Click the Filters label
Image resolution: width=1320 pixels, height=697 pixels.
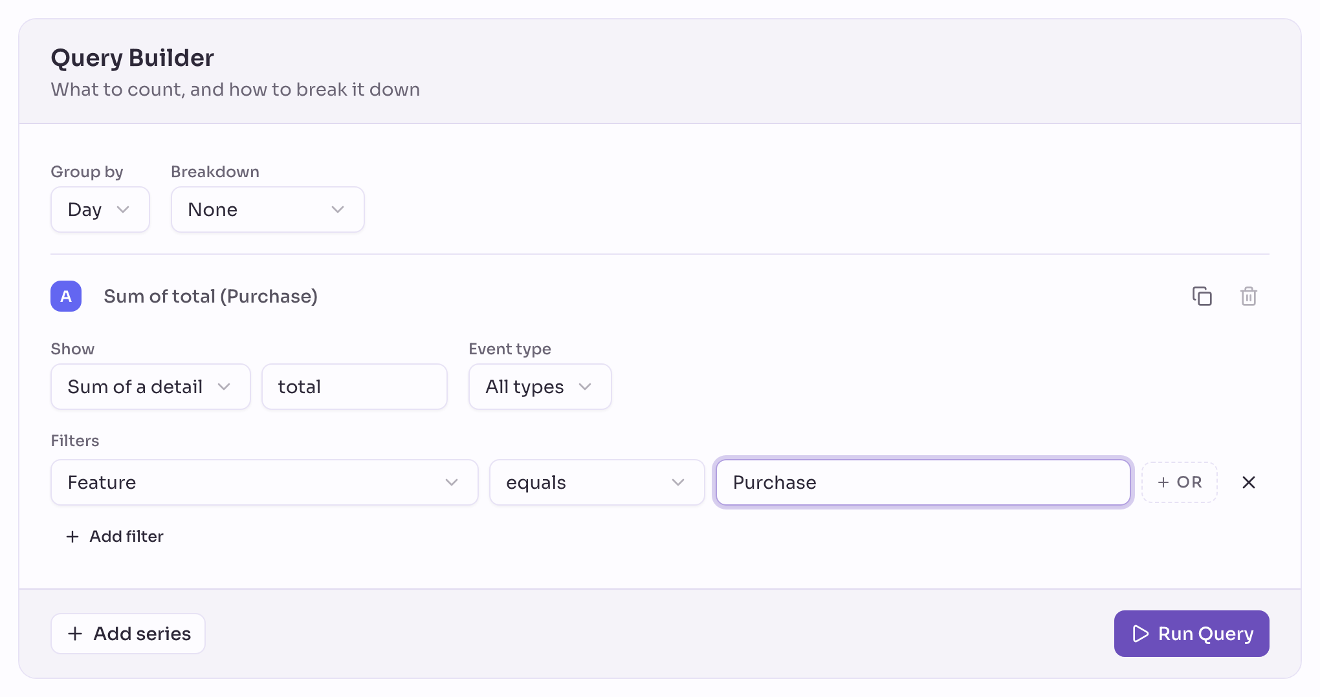click(75, 441)
